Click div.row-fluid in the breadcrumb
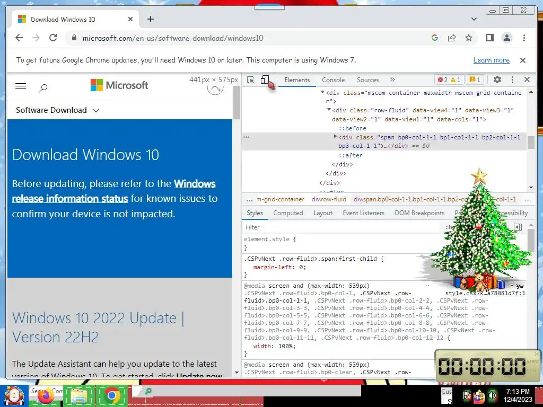This screenshot has height=407, width=543. (329, 199)
